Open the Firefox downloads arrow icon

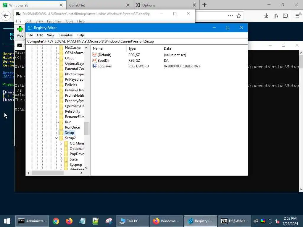266,16
